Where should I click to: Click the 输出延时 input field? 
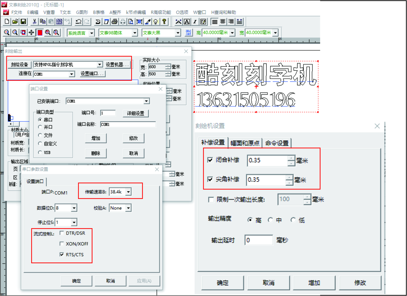click(259, 240)
